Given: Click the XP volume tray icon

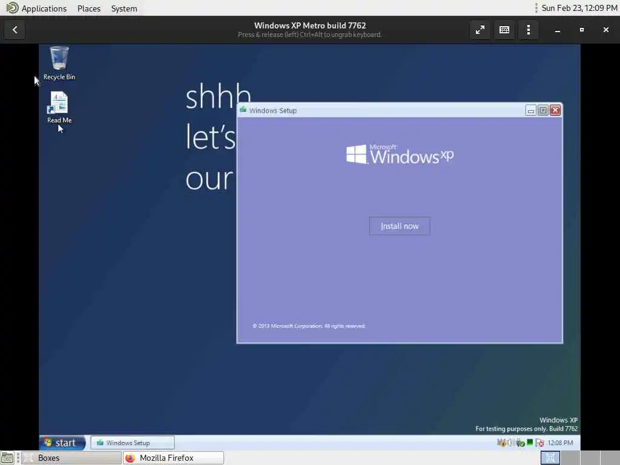Looking at the screenshot, I should pos(510,443).
